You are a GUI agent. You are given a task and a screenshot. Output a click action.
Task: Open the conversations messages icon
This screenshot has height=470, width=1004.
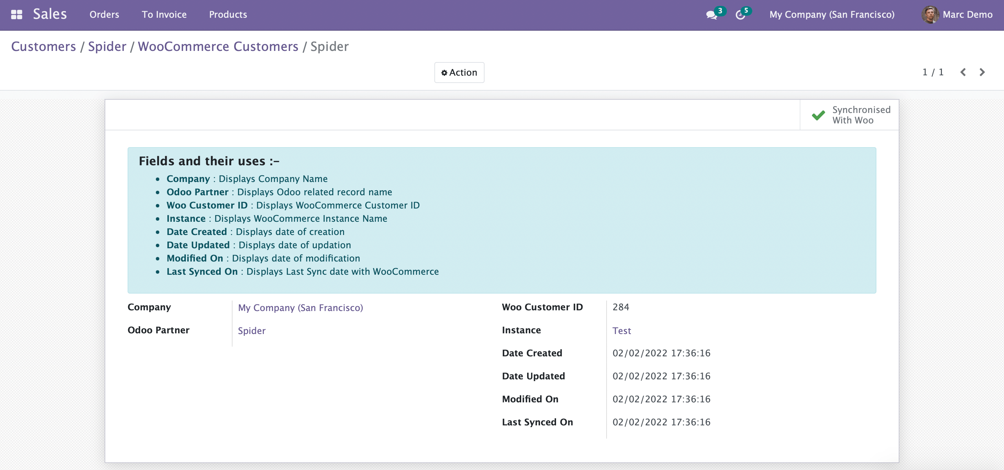[x=711, y=15]
